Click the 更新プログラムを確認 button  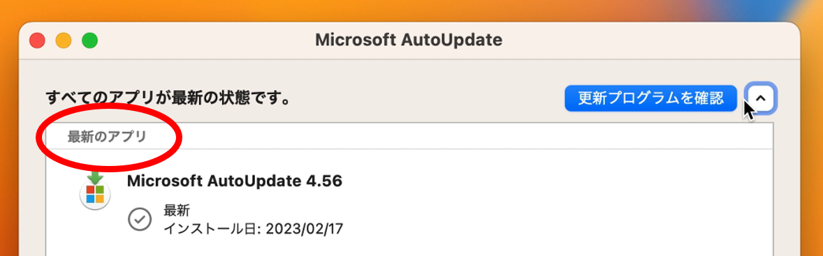tap(651, 98)
